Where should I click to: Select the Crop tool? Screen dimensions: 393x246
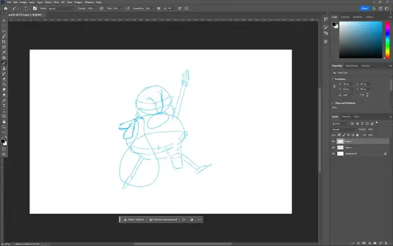point(4,41)
